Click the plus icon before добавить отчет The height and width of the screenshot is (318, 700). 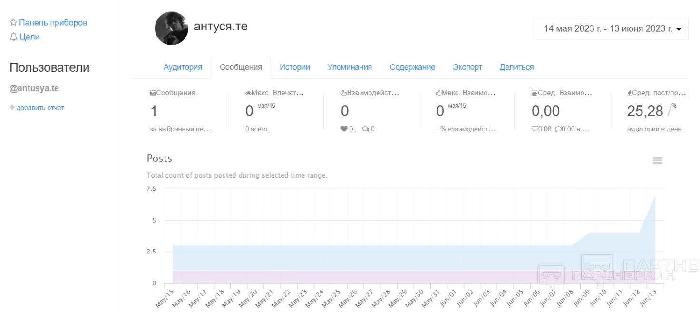pyautogui.click(x=12, y=108)
